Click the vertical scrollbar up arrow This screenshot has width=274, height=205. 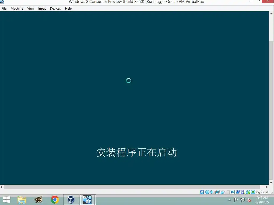(x=271, y=13)
